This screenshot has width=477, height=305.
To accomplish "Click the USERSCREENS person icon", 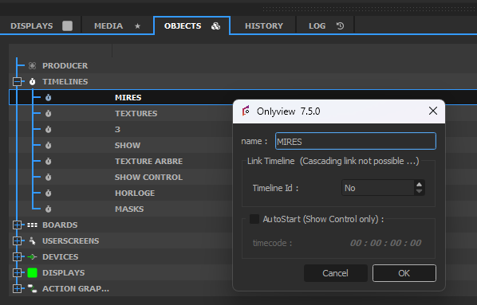I will coord(32,241).
